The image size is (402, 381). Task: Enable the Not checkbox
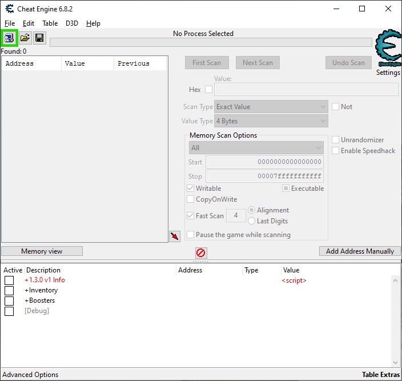pyautogui.click(x=335, y=107)
